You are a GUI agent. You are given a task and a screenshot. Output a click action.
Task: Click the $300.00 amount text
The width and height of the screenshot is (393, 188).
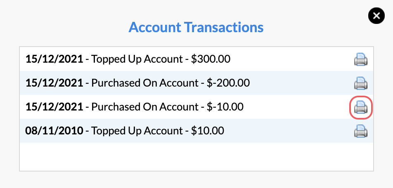tap(211, 59)
